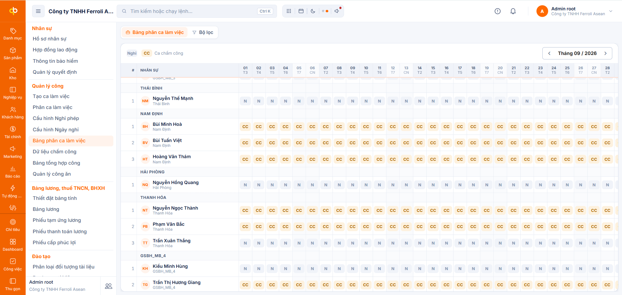Open the Nghiệp vụ sidebar section
This screenshot has width=622, height=295.
13,93
